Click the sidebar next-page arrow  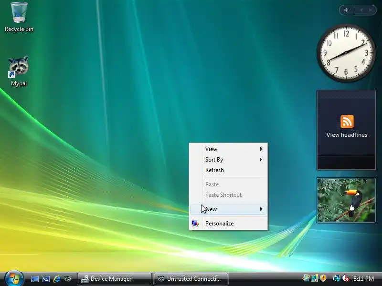pos(371,10)
